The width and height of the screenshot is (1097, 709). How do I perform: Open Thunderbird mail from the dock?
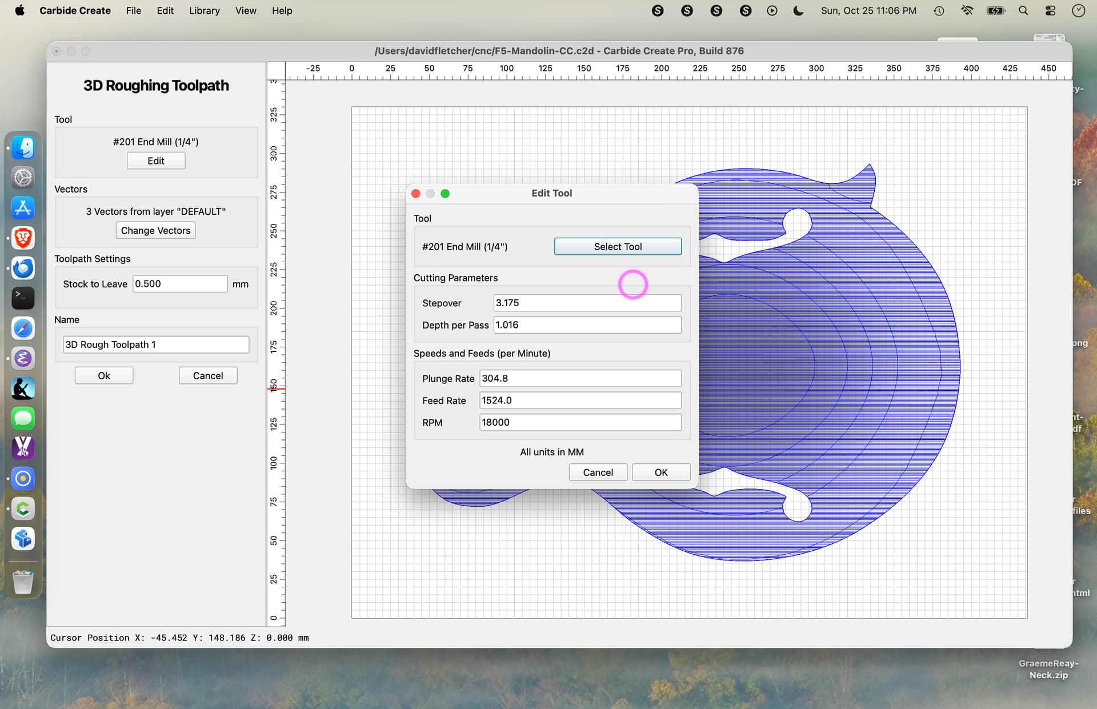(23, 268)
